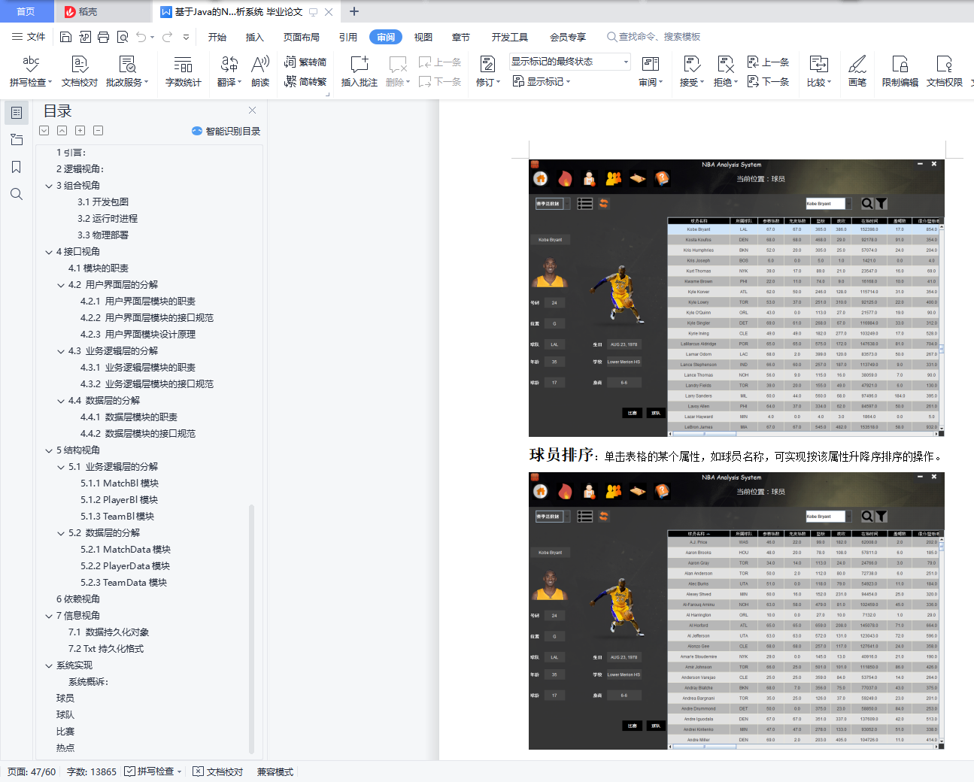Image resolution: width=974 pixels, height=782 pixels.
Task: Add a comment with 插入批注
Action: click(x=360, y=71)
